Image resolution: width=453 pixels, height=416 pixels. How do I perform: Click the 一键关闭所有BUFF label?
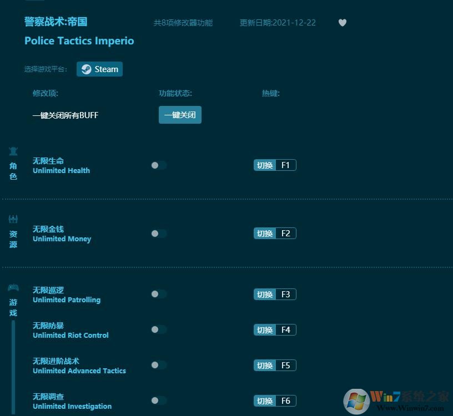tap(66, 115)
